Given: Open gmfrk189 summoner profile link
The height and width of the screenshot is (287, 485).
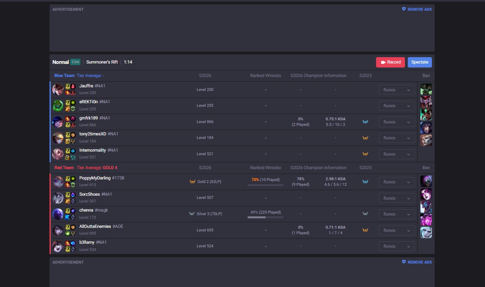Looking at the screenshot, I should click(x=95, y=118).
